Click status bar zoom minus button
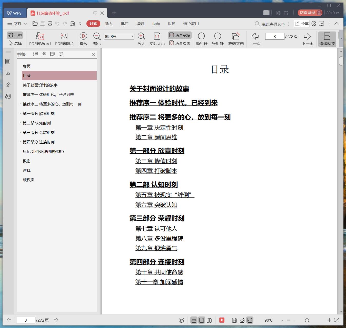Screen dimensions: 346x328 [x=288, y=320]
